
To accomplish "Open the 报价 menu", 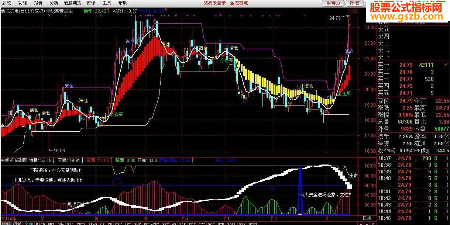I will (x=38, y=3).
